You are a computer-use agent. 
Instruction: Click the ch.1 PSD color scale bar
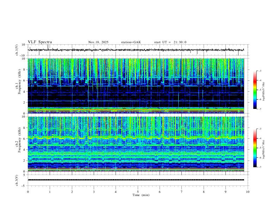(255, 90)
